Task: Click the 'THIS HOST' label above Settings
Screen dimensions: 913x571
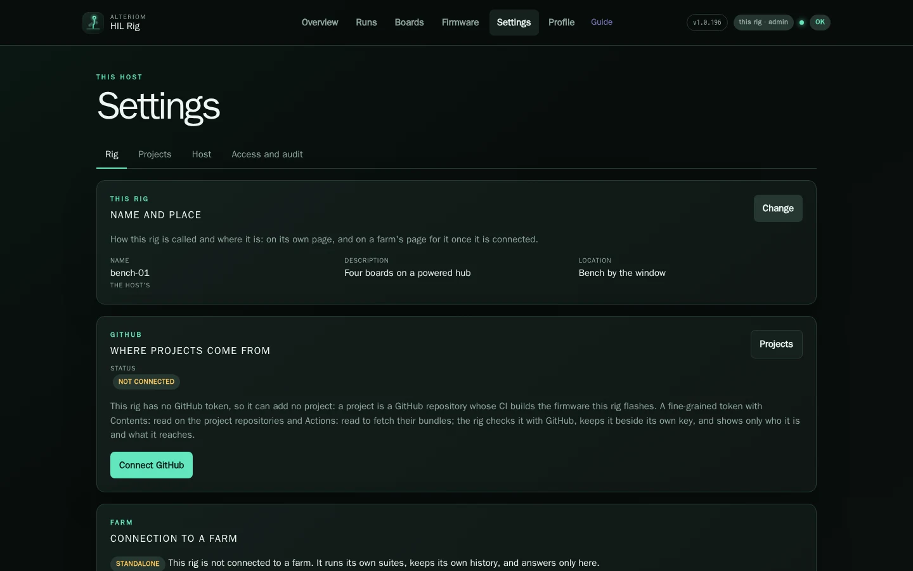Action: [x=119, y=77]
